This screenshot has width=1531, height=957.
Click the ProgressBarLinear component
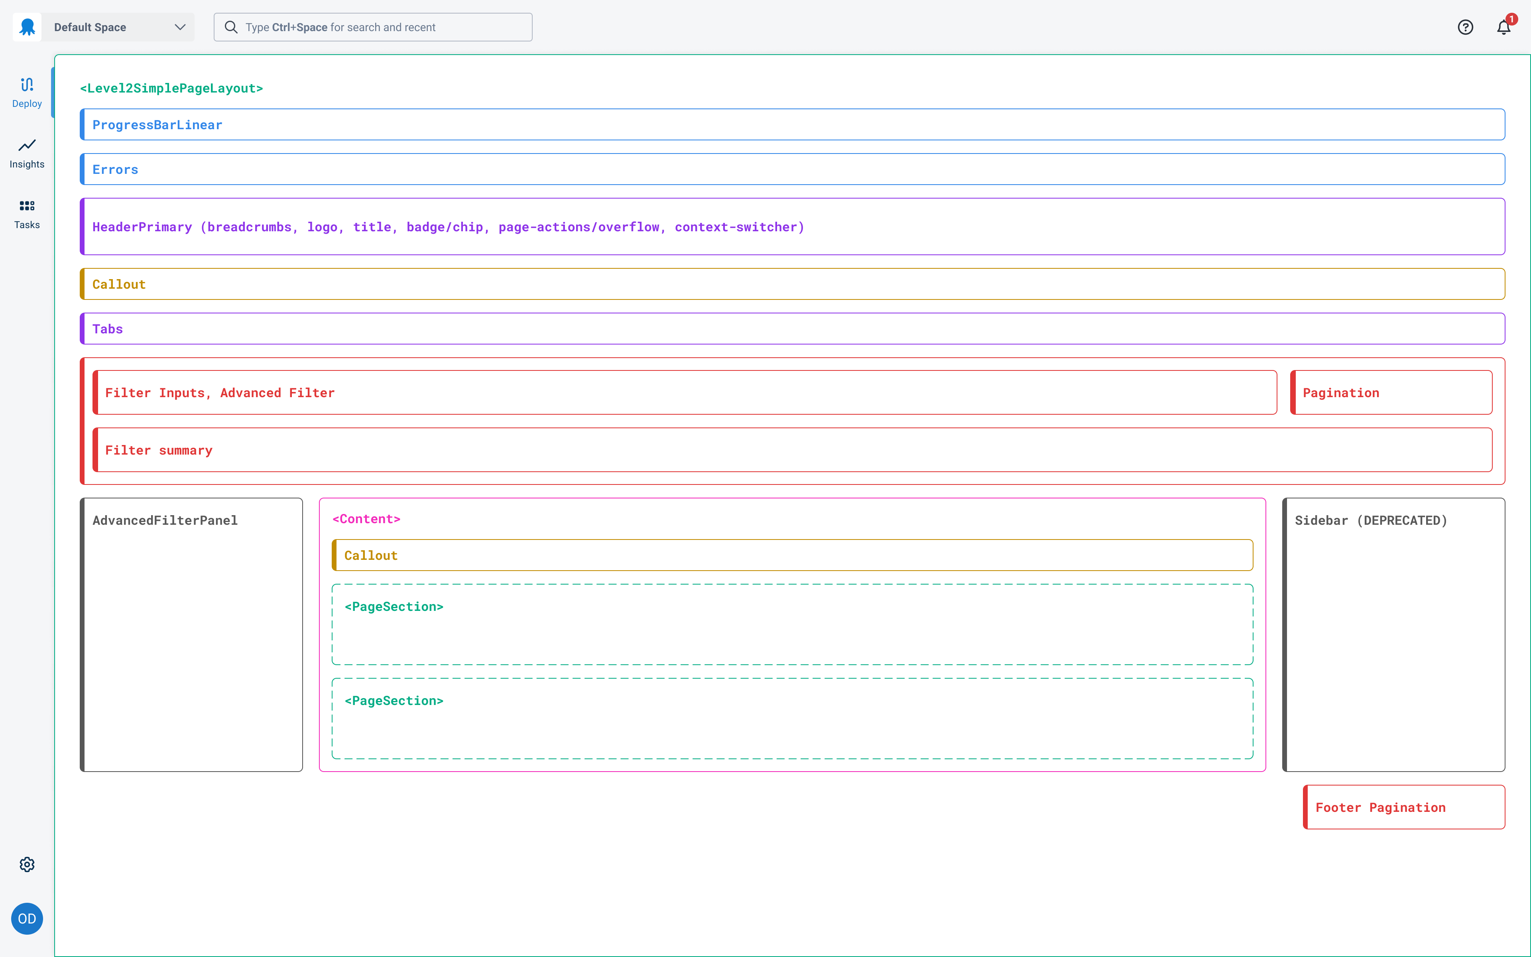157,124
